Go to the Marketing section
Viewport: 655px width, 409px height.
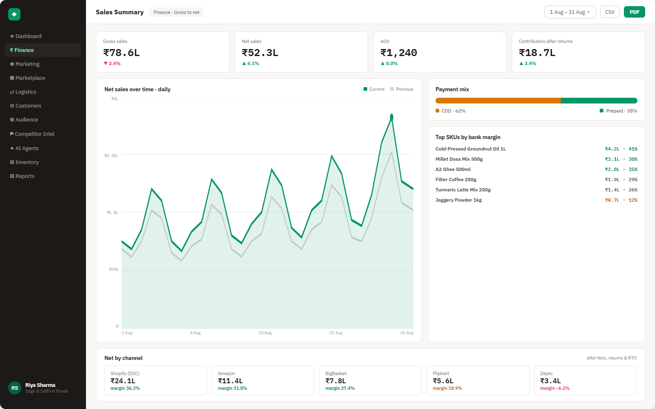[43, 64]
